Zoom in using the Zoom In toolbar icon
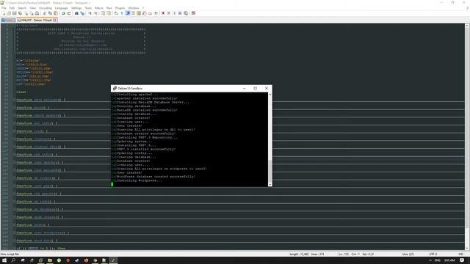Screen dimensions: 470x264 [x=90, y=13]
